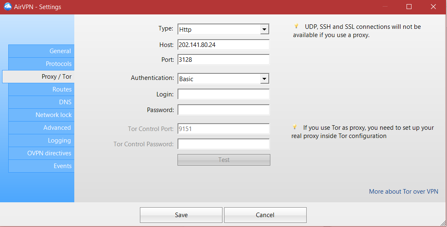Screen dimensions: 447x227
Task: Expand the proxy Type dropdown
Action: click(264, 29)
